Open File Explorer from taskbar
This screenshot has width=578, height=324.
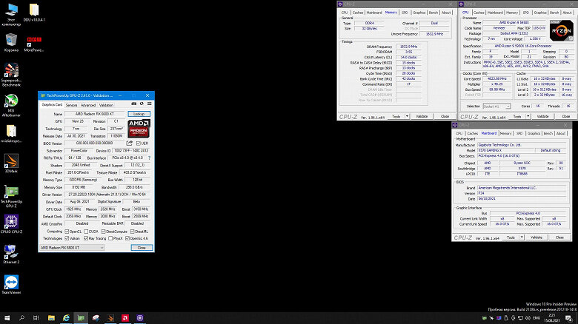51,318
